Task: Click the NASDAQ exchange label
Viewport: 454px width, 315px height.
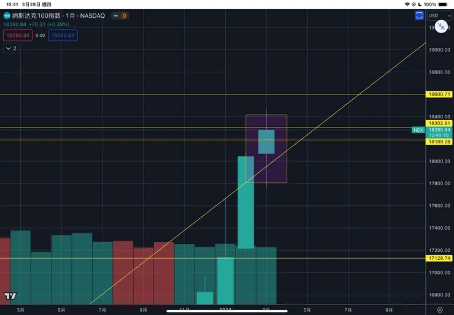Action: 93,15
